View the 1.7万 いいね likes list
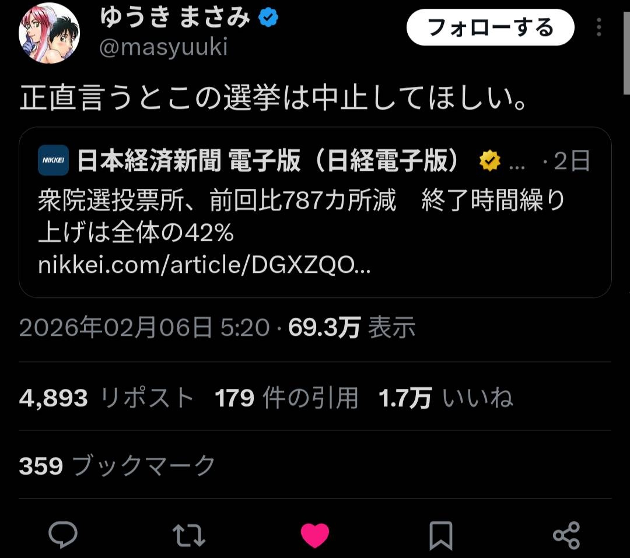 coord(446,398)
